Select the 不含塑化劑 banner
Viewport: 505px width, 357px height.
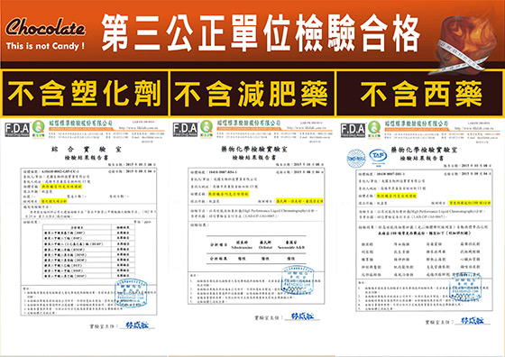pyautogui.click(x=85, y=94)
